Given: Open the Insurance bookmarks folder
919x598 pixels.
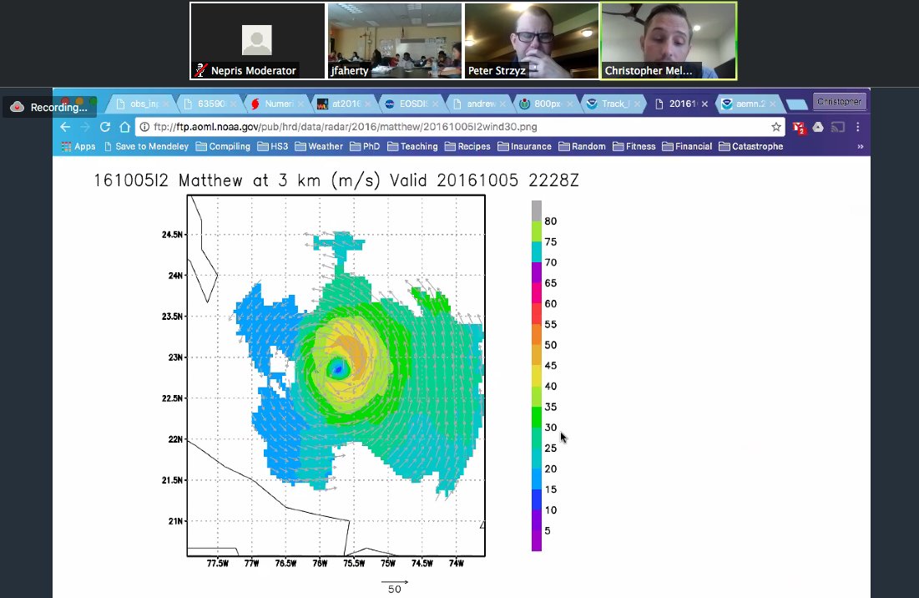Looking at the screenshot, I should [524, 146].
